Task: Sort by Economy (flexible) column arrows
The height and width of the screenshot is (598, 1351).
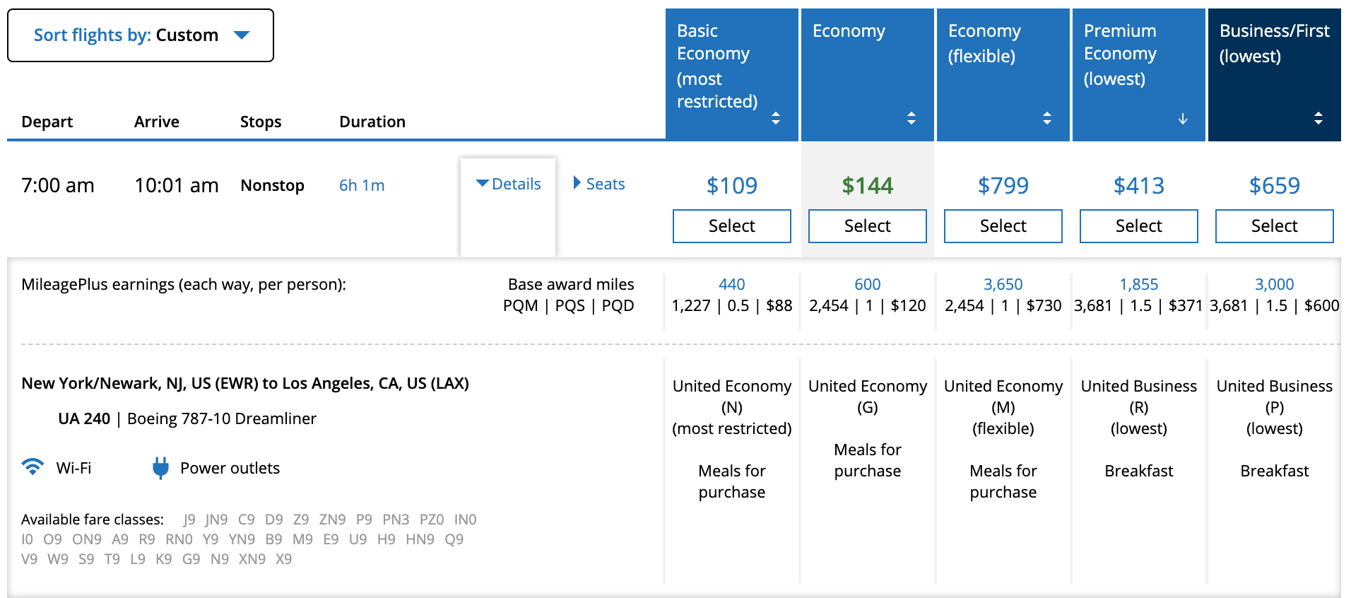Action: click(x=1047, y=118)
